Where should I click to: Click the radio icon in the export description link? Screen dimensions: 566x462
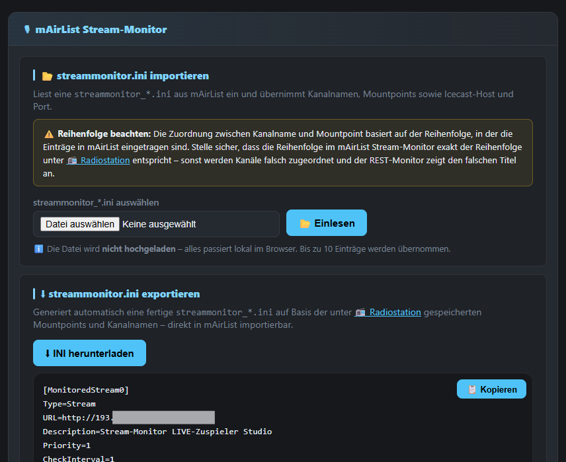pos(360,313)
